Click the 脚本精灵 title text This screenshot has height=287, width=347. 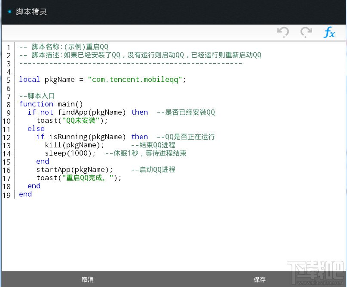pyautogui.click(x=31, y=12)
